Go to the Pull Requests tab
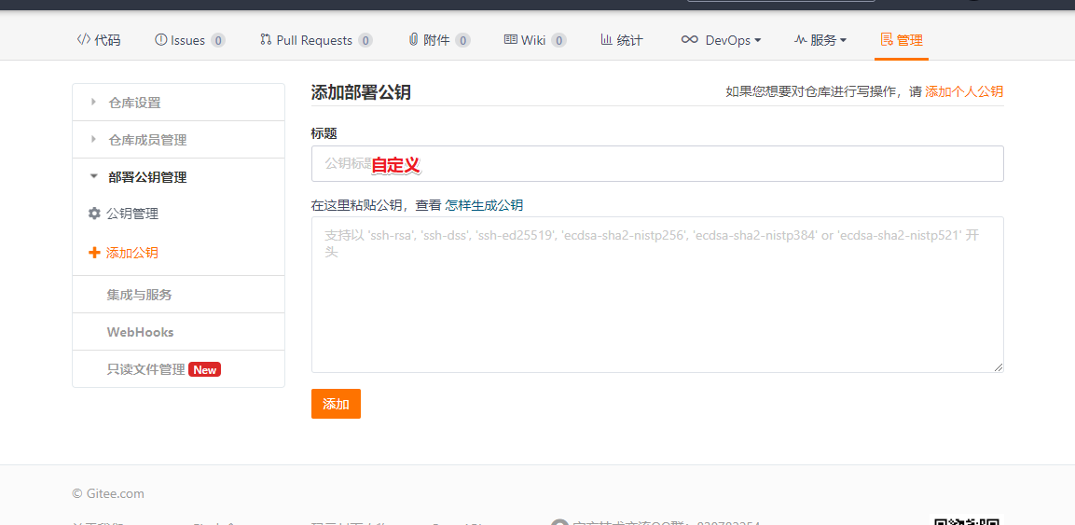This screenshot has width=1075, height=525. pyautogui.click(x=314, y=40)
